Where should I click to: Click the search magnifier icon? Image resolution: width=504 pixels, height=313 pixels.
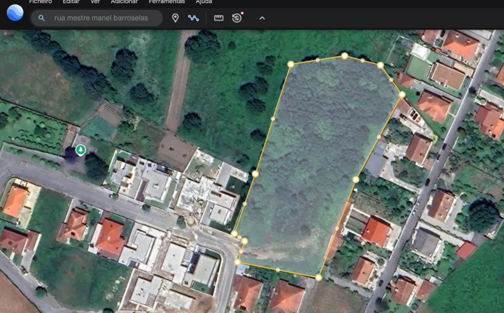coord(41,18)
